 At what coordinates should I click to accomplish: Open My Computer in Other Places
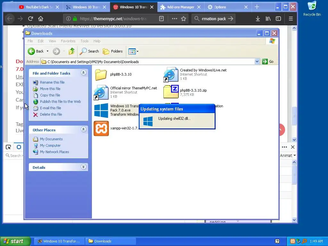tap(50, 145)
